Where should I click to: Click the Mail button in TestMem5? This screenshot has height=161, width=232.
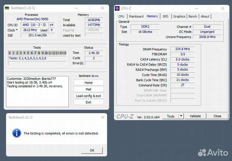(89, 89)
